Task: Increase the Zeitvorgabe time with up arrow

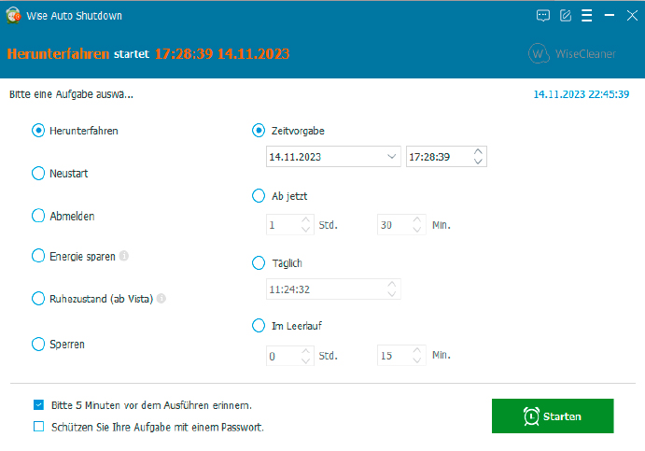Action: tap(478, 152)
